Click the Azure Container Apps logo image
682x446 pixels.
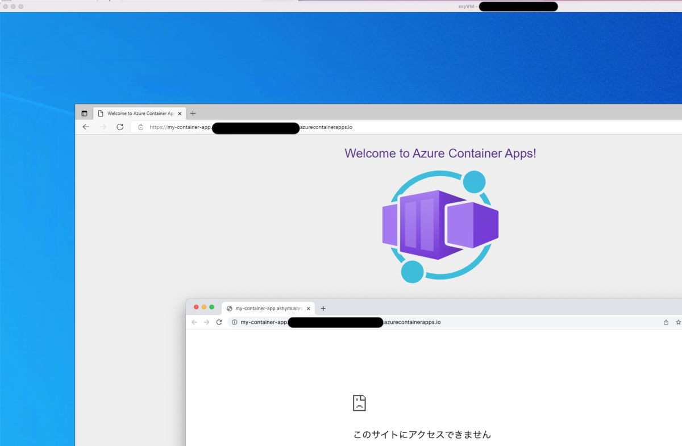point(440,226)
